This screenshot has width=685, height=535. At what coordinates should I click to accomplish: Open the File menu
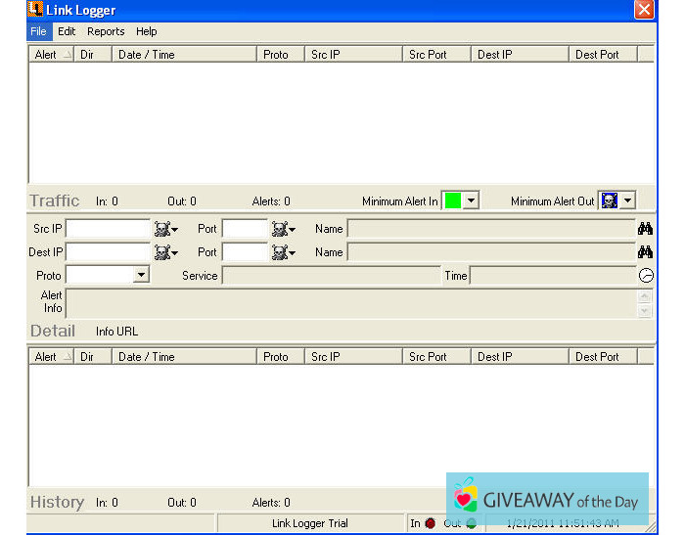click(38, 31)
